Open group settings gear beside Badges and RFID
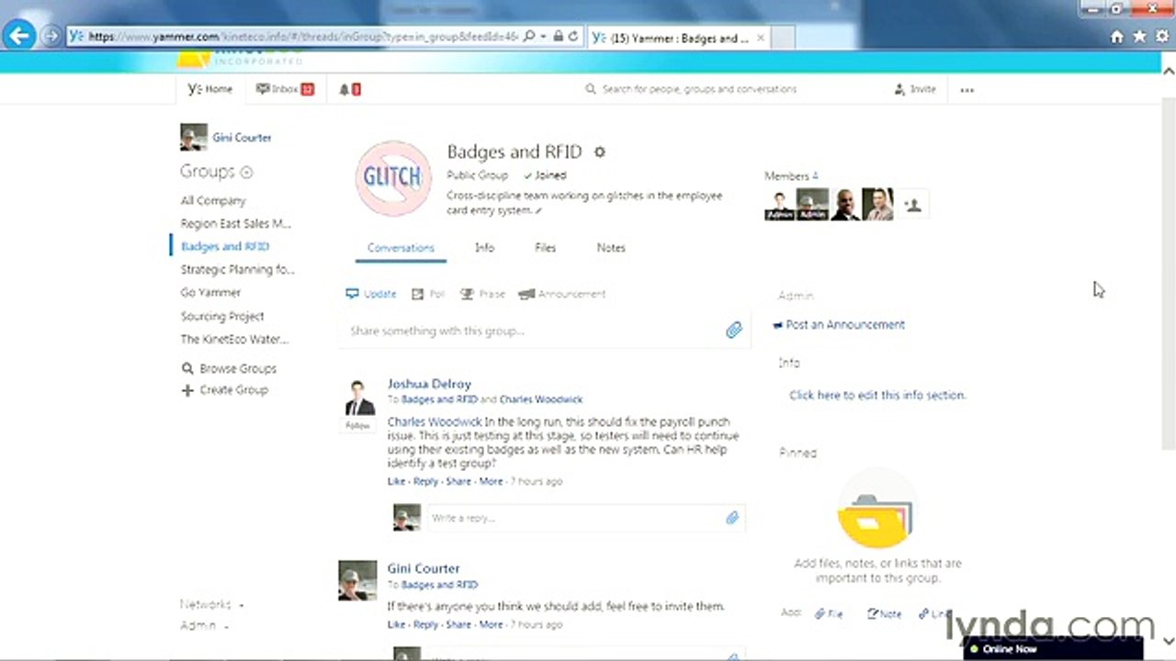Image resolution: width=1176 pixels, height=661 pixels. (600, 151)
